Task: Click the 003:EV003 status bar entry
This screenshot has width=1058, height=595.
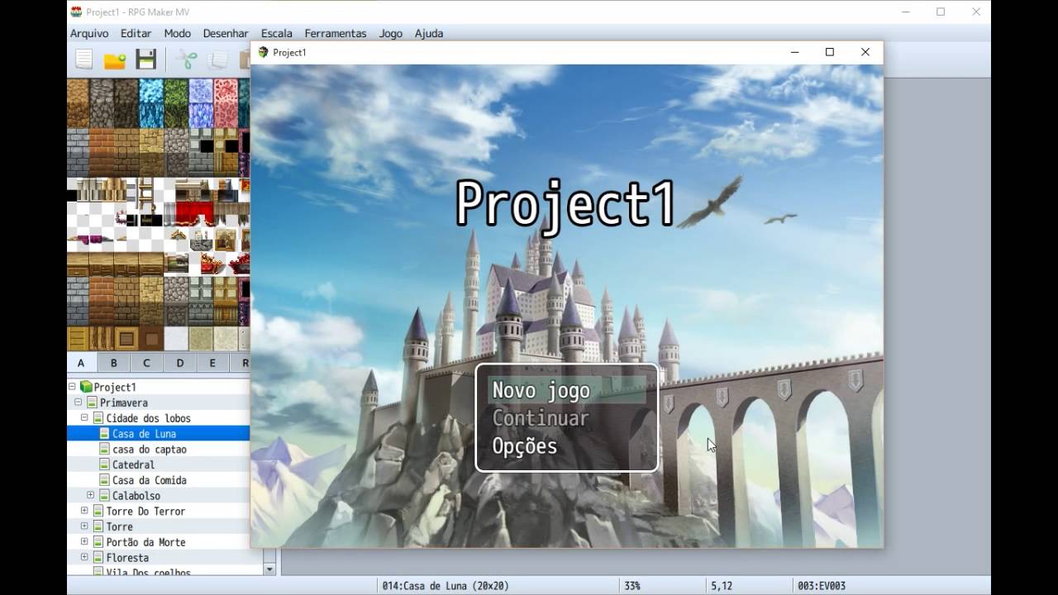Action: pyautogui.click(x=822, y=586)
